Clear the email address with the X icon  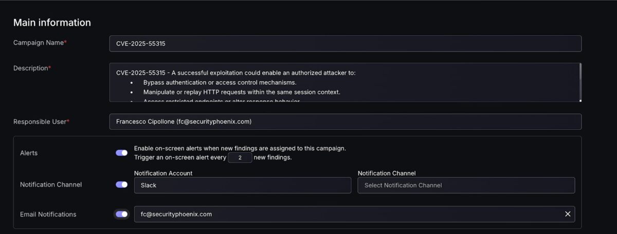pos(568,214)
